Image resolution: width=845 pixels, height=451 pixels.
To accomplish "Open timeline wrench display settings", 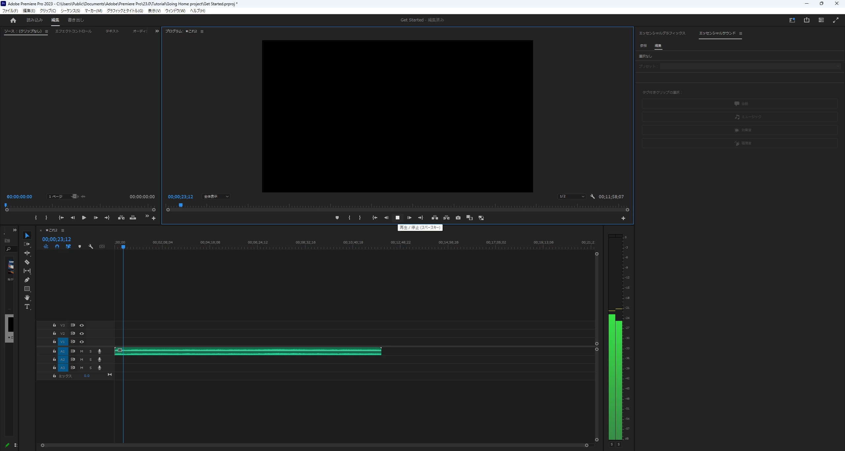I will (91, 246).
